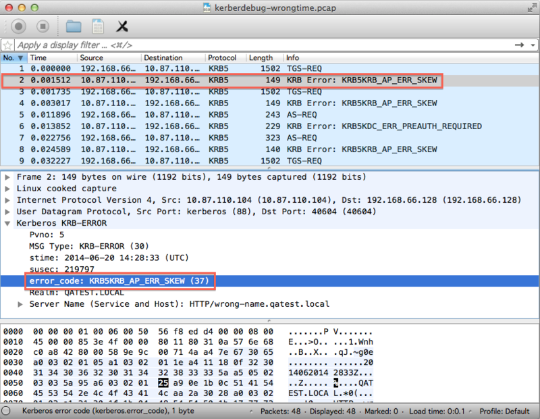Select packet 4 KRB Error at 0.003017
Screen dimensions: 540x419
pos(269,103)
